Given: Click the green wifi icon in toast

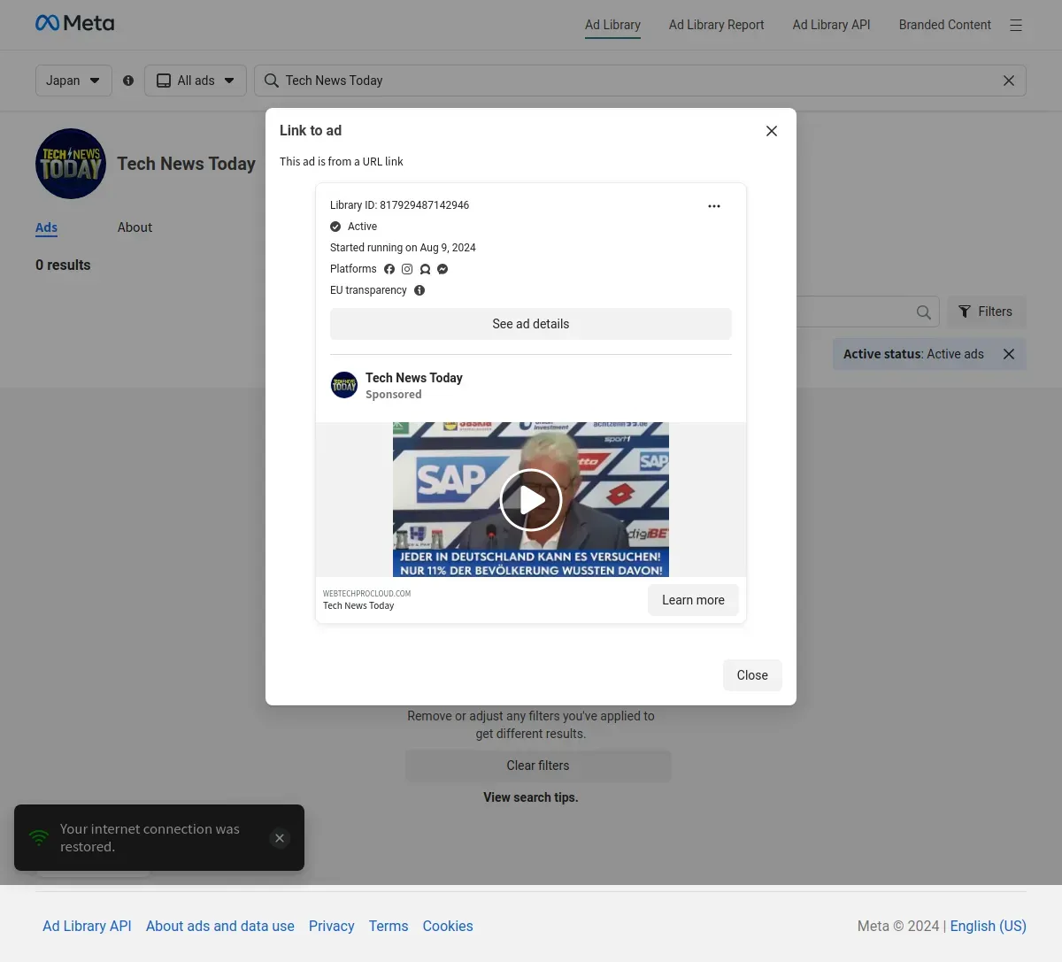Looking at the screenshot, I should coord(39,837).
